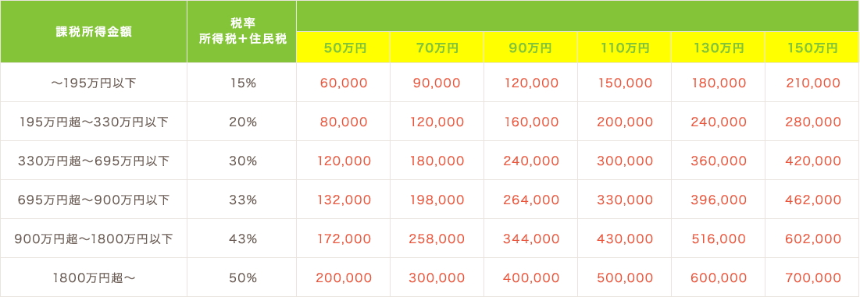The image size is (860, 297).
Task: Click the 43% tax rate cell
Action: pos(242,239)
